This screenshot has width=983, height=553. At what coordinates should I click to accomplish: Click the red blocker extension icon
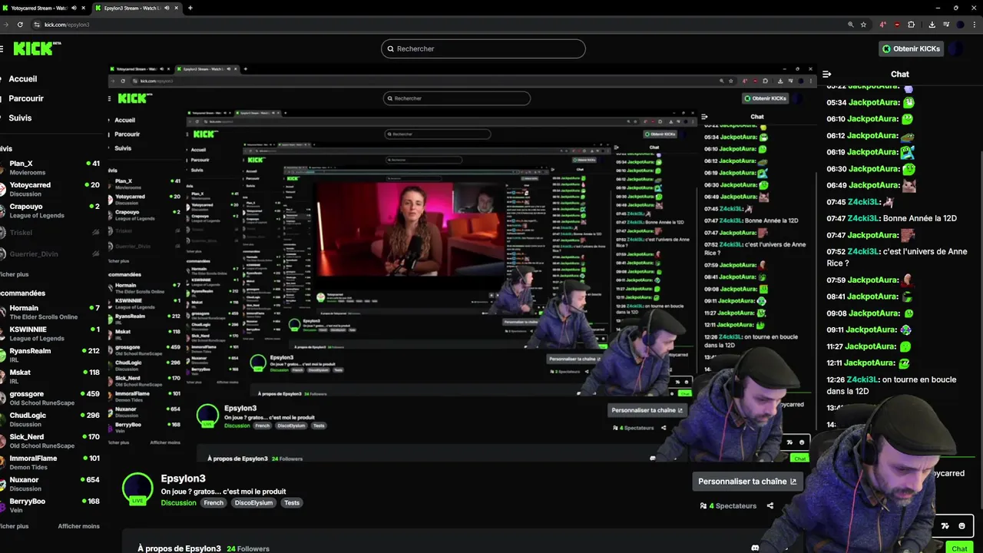tap(897, 25)
